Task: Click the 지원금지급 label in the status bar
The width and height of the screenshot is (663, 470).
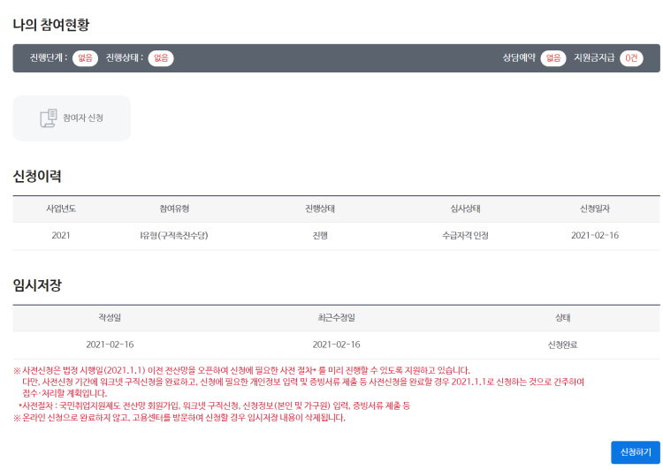Action: [594, 58]
